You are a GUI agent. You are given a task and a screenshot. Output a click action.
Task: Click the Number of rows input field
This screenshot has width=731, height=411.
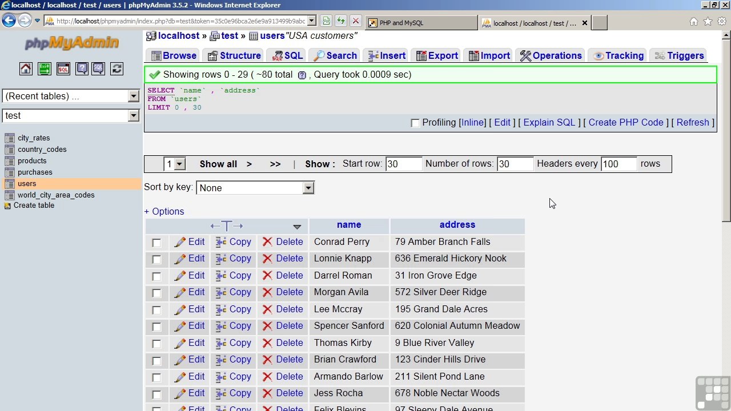515,164
